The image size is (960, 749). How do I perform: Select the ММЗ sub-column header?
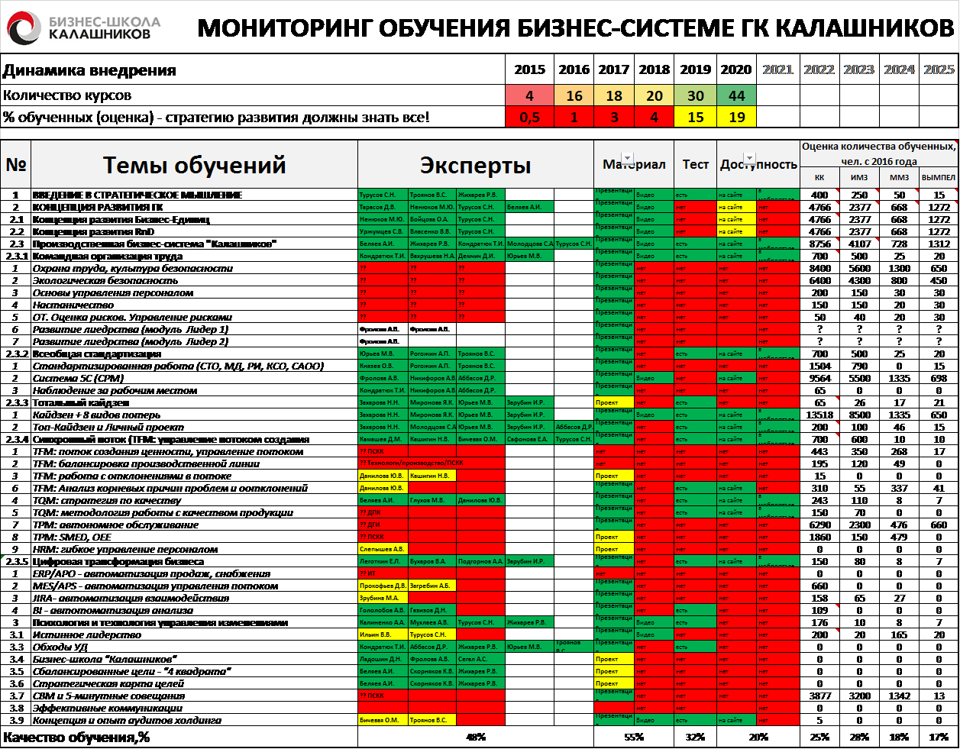tap(899, 177)
